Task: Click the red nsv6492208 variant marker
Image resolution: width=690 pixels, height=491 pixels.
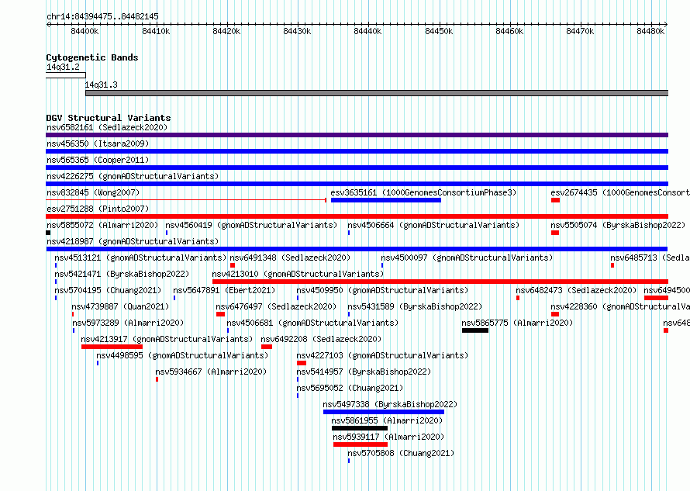Action: 267,347
